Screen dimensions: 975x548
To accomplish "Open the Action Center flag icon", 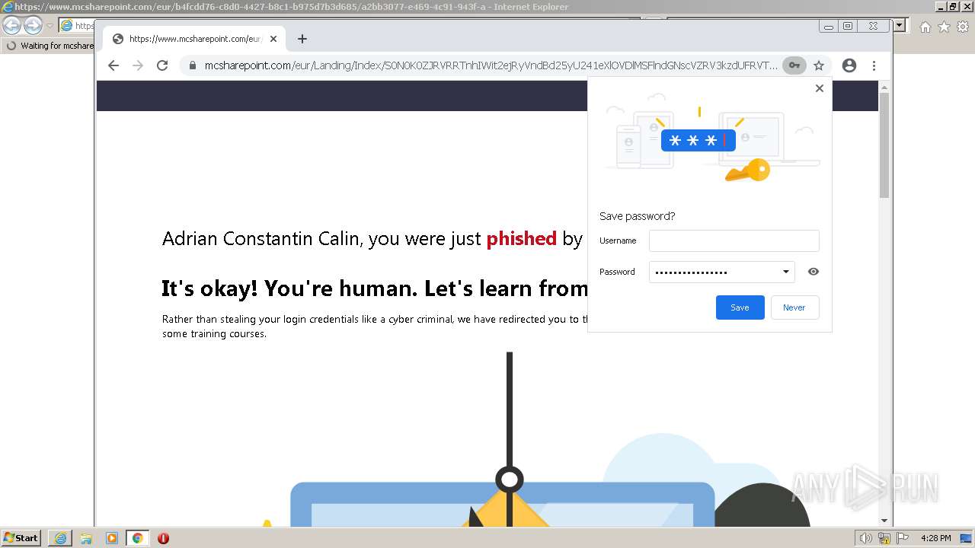I will tap(903, 538).
